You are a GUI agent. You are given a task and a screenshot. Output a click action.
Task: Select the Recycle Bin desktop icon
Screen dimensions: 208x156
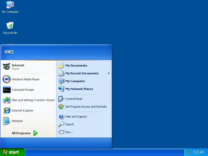[10, 25]
